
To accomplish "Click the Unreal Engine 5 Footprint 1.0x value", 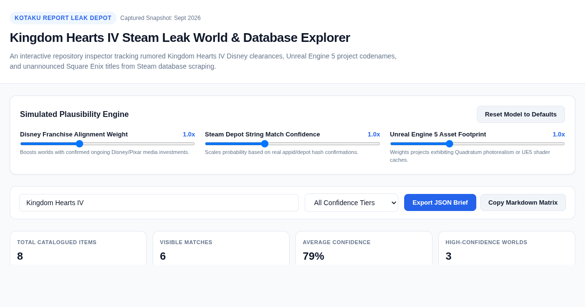I will (x=559, y=134).
